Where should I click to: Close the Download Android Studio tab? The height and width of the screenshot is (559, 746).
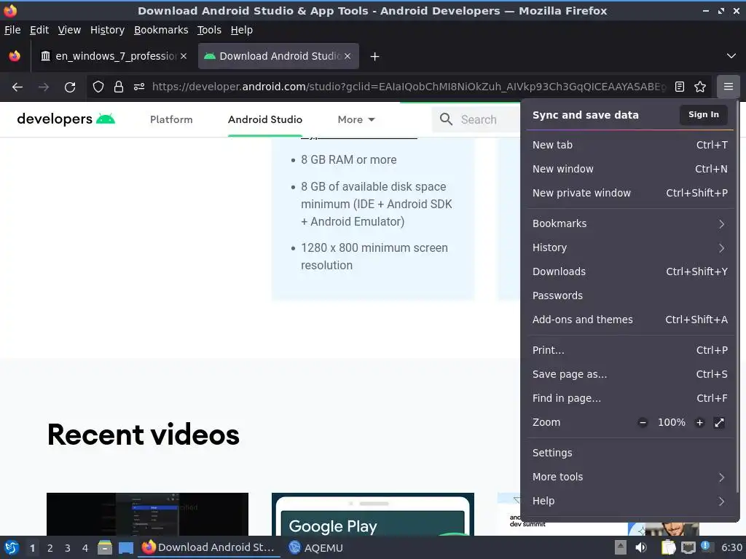click(348, 56)
